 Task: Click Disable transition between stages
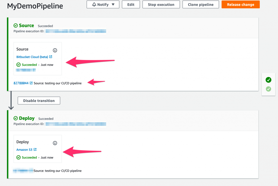39,100
